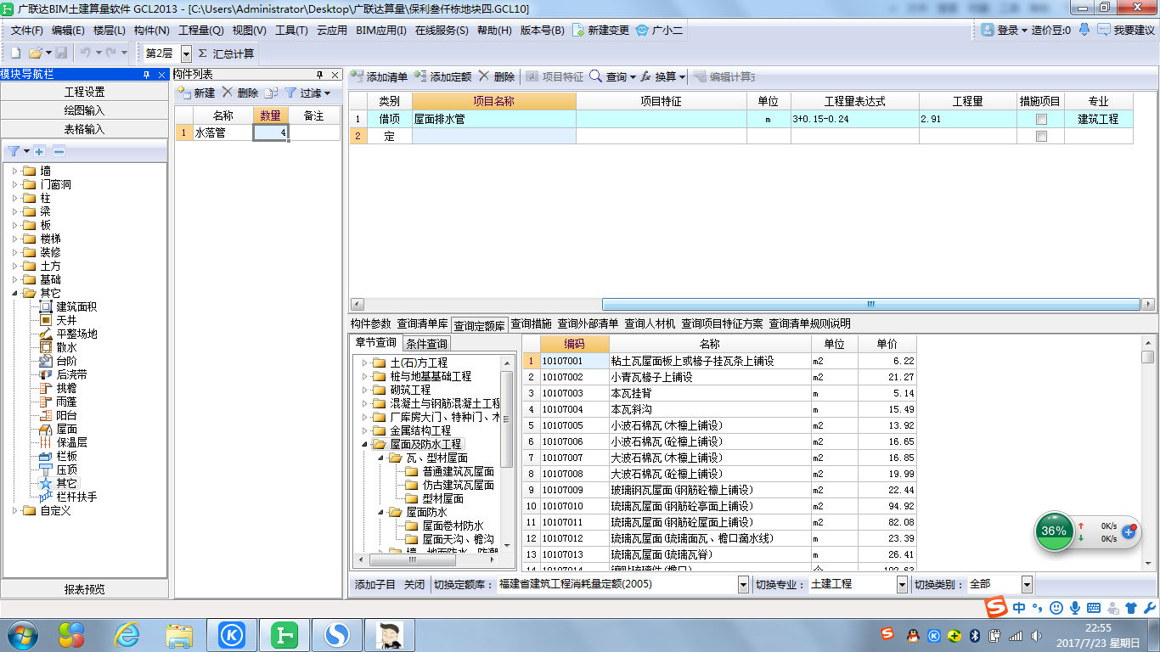Click the copy icon beside 删除
Image resolution: width=1160 pixels, height=652 pixels.
coord(271,93)
